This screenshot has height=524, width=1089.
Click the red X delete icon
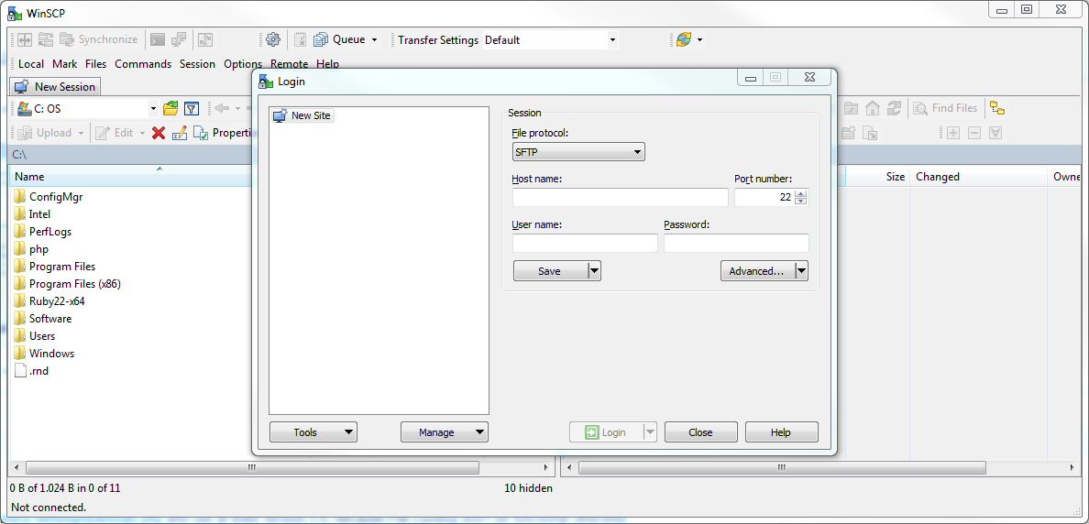point(159,133)
